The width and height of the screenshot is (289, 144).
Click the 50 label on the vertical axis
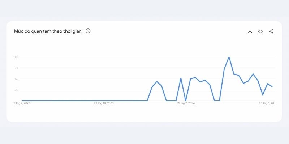click(17, 79)
